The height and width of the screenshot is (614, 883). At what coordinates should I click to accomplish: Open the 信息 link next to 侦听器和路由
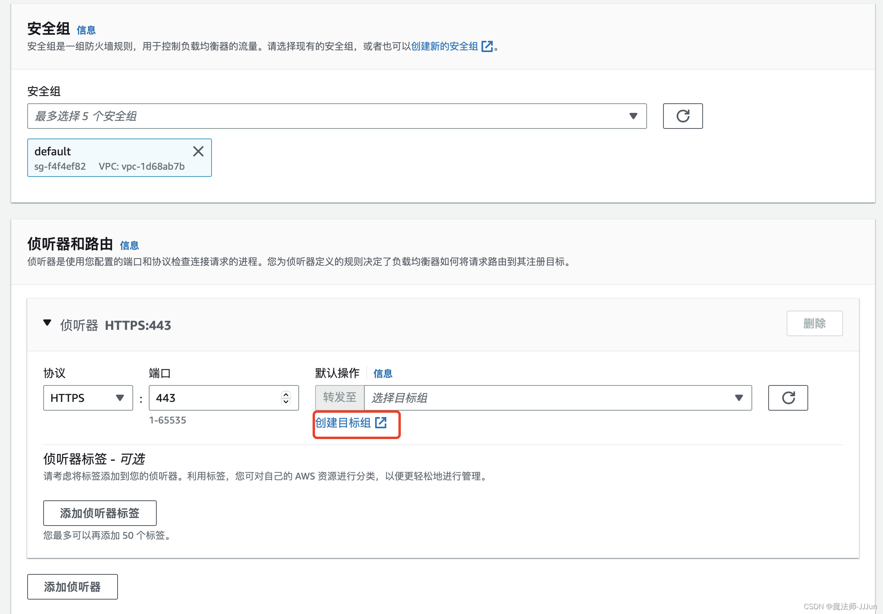click(x=129, y=245)
